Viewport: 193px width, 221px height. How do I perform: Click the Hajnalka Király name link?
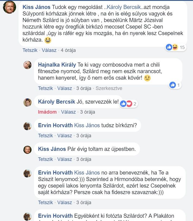57,65
